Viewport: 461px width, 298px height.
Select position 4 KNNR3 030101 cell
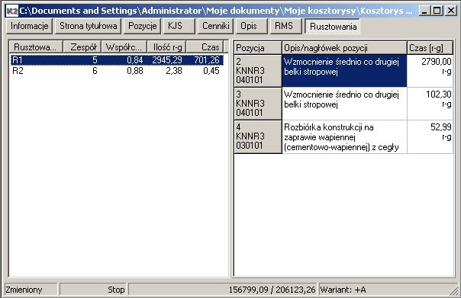(x=258, y=136)
